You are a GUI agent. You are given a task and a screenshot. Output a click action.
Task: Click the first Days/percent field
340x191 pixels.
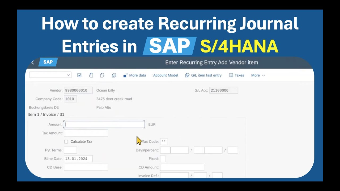165,150
